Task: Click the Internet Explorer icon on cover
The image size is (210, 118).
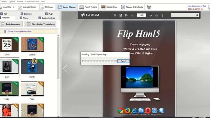Action: click(x=134, y=111)
